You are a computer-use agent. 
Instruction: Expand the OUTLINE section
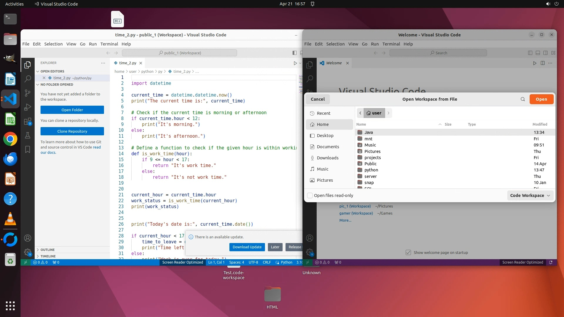48,250
